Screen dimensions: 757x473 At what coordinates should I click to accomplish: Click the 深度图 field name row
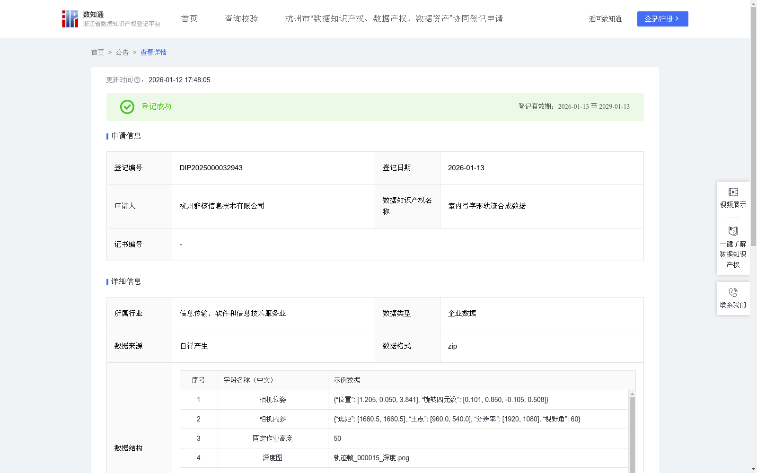(x=273, y=458)
